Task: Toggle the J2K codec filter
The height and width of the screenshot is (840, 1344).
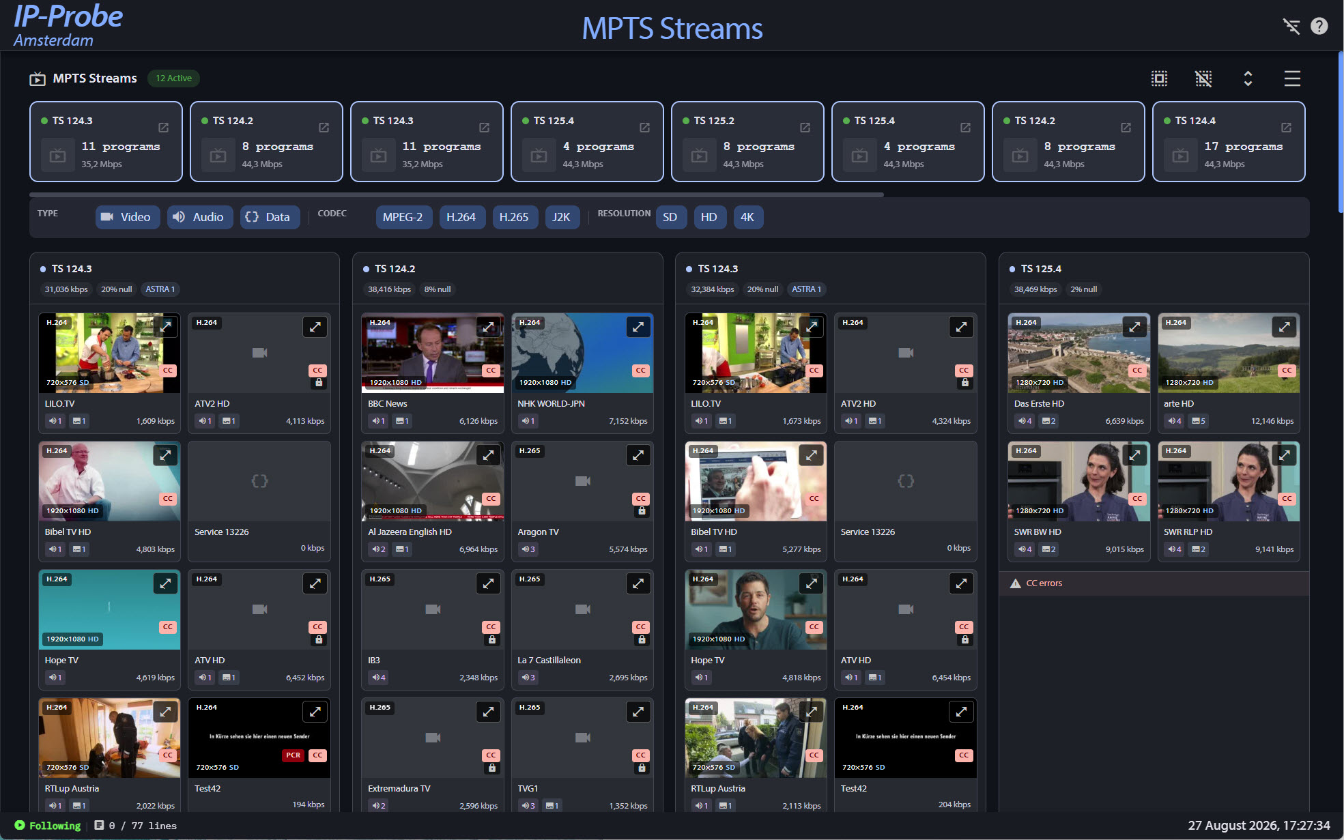Action: coord(562,217)
